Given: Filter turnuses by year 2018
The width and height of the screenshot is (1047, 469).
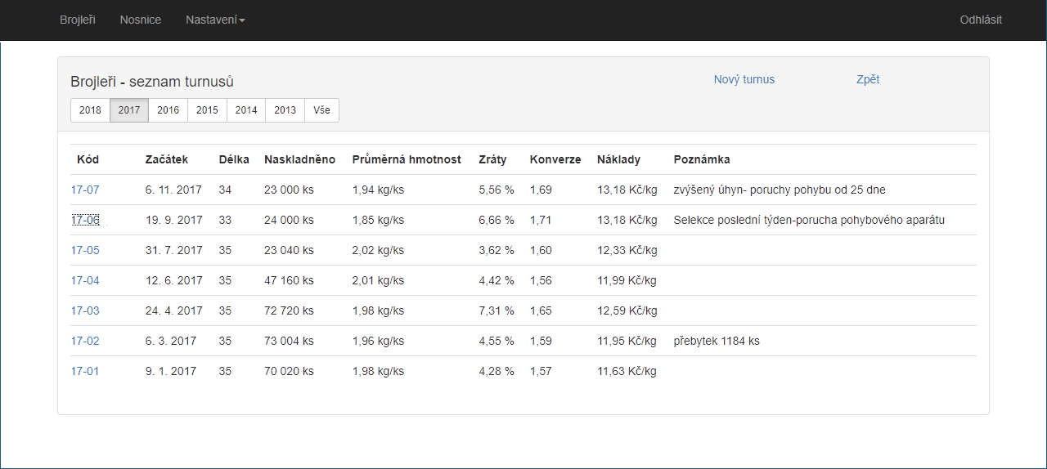Looking at the screenshot, I should (90, 110).
